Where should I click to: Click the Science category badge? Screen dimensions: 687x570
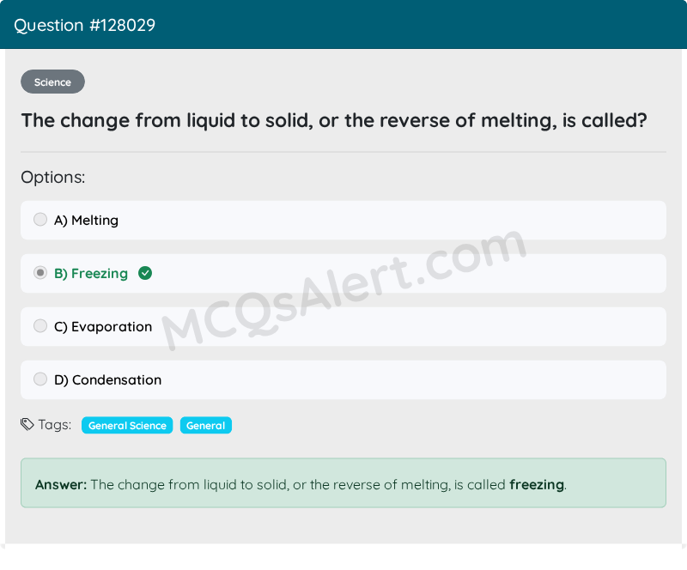click(x=52, y=82)
